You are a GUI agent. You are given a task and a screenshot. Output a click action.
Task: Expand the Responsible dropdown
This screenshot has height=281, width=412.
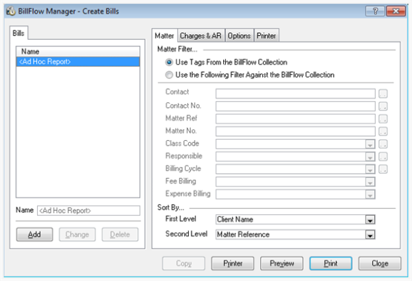tap(370, 157)
